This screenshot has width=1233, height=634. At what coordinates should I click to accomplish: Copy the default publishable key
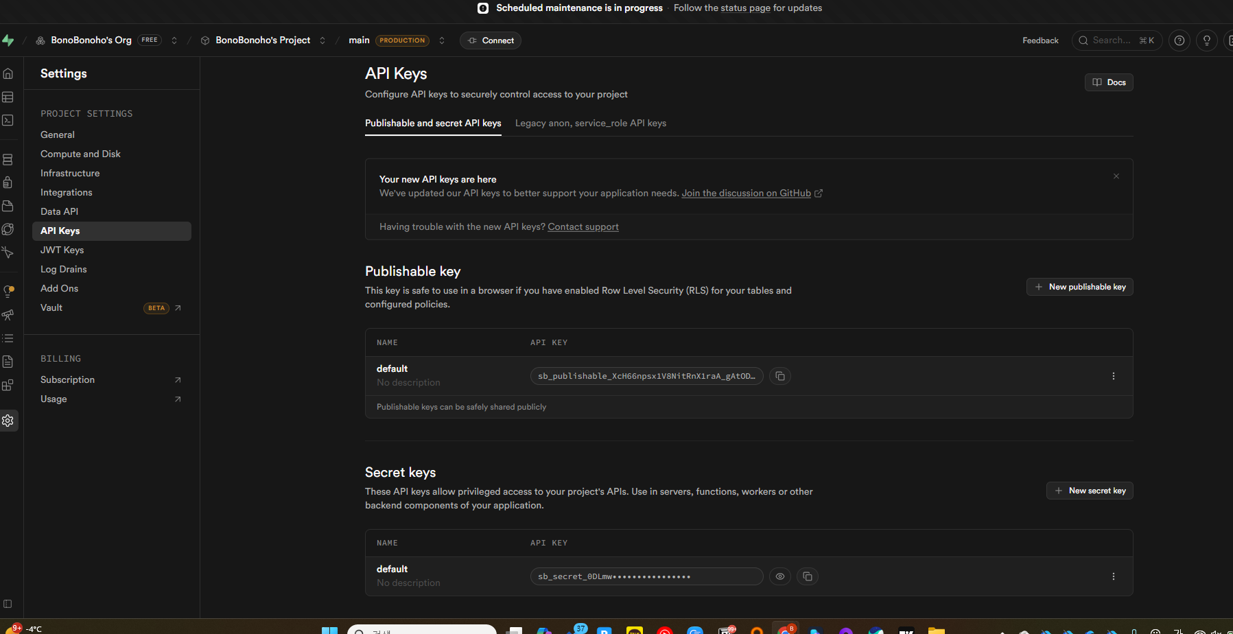click(x=780, y=376)
